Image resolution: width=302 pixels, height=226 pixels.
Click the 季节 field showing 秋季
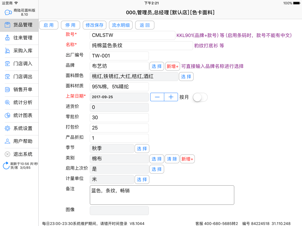pyautogui.click(x=112, y=148)
